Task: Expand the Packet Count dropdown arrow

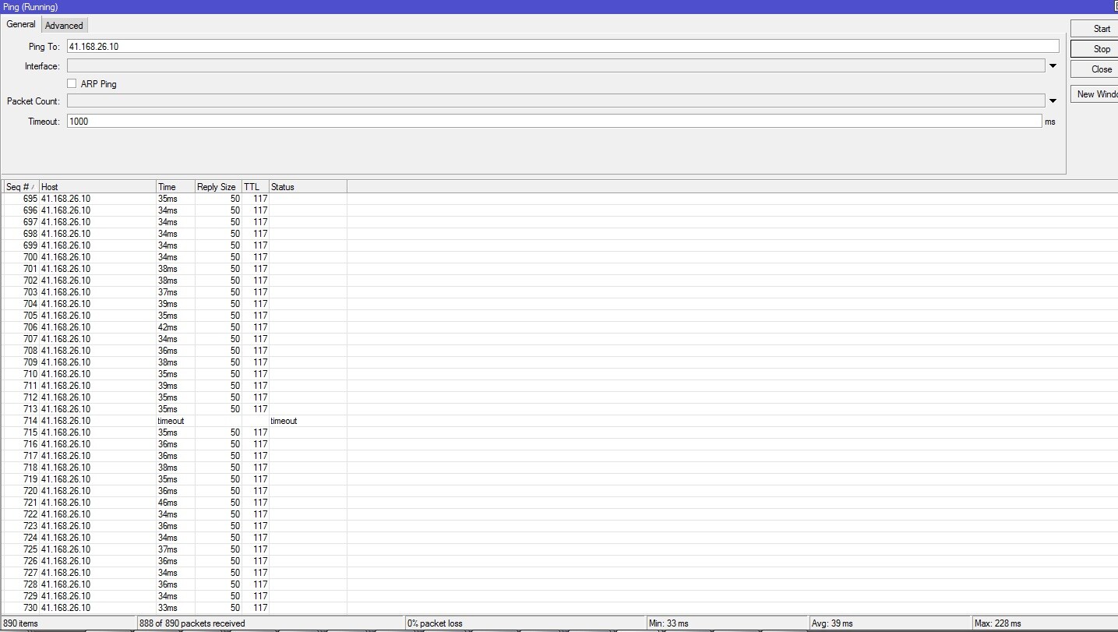Action: coord(1053,101)
